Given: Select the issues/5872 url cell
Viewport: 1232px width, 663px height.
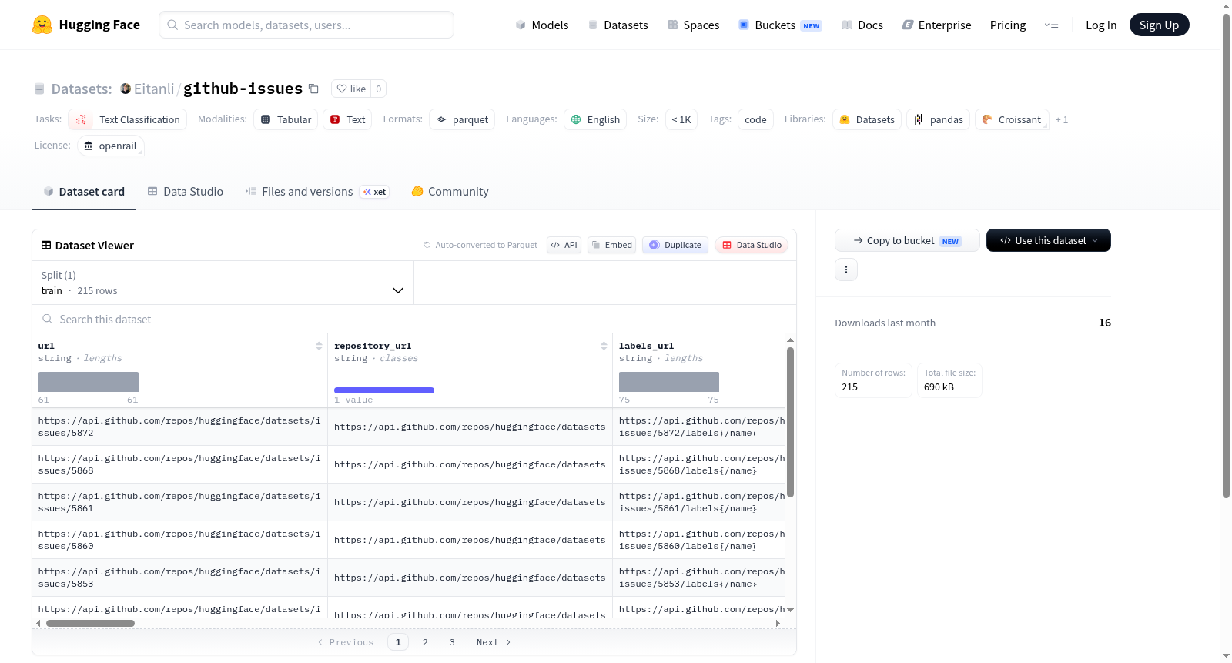Looking at the screenshot, I should tap(179, 427).
